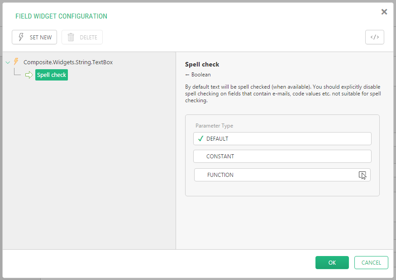Select the Spell check parameter in tree

[52, 75]
